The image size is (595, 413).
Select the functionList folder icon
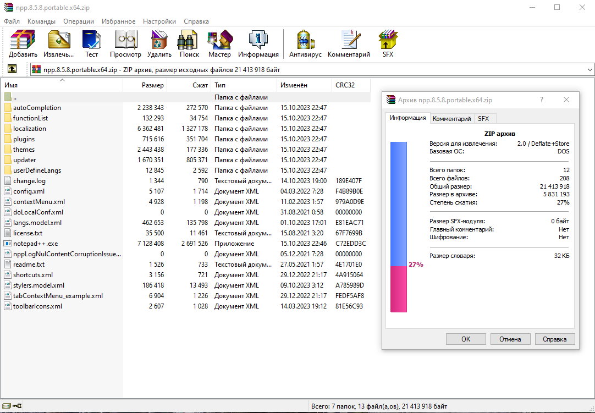pos(8,118)
